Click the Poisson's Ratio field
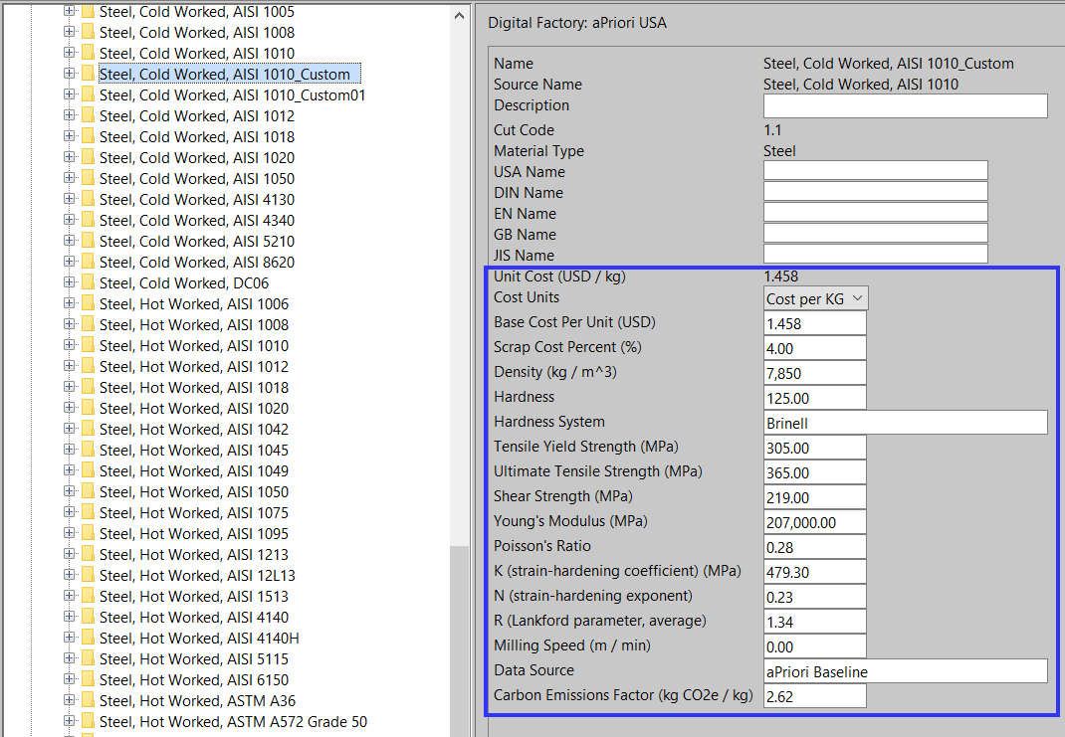 [x=815, y=547]
